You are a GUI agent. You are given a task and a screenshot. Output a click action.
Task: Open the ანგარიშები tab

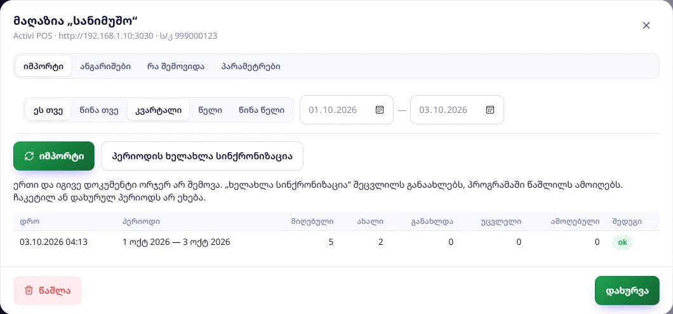click(x=105, y=67)
